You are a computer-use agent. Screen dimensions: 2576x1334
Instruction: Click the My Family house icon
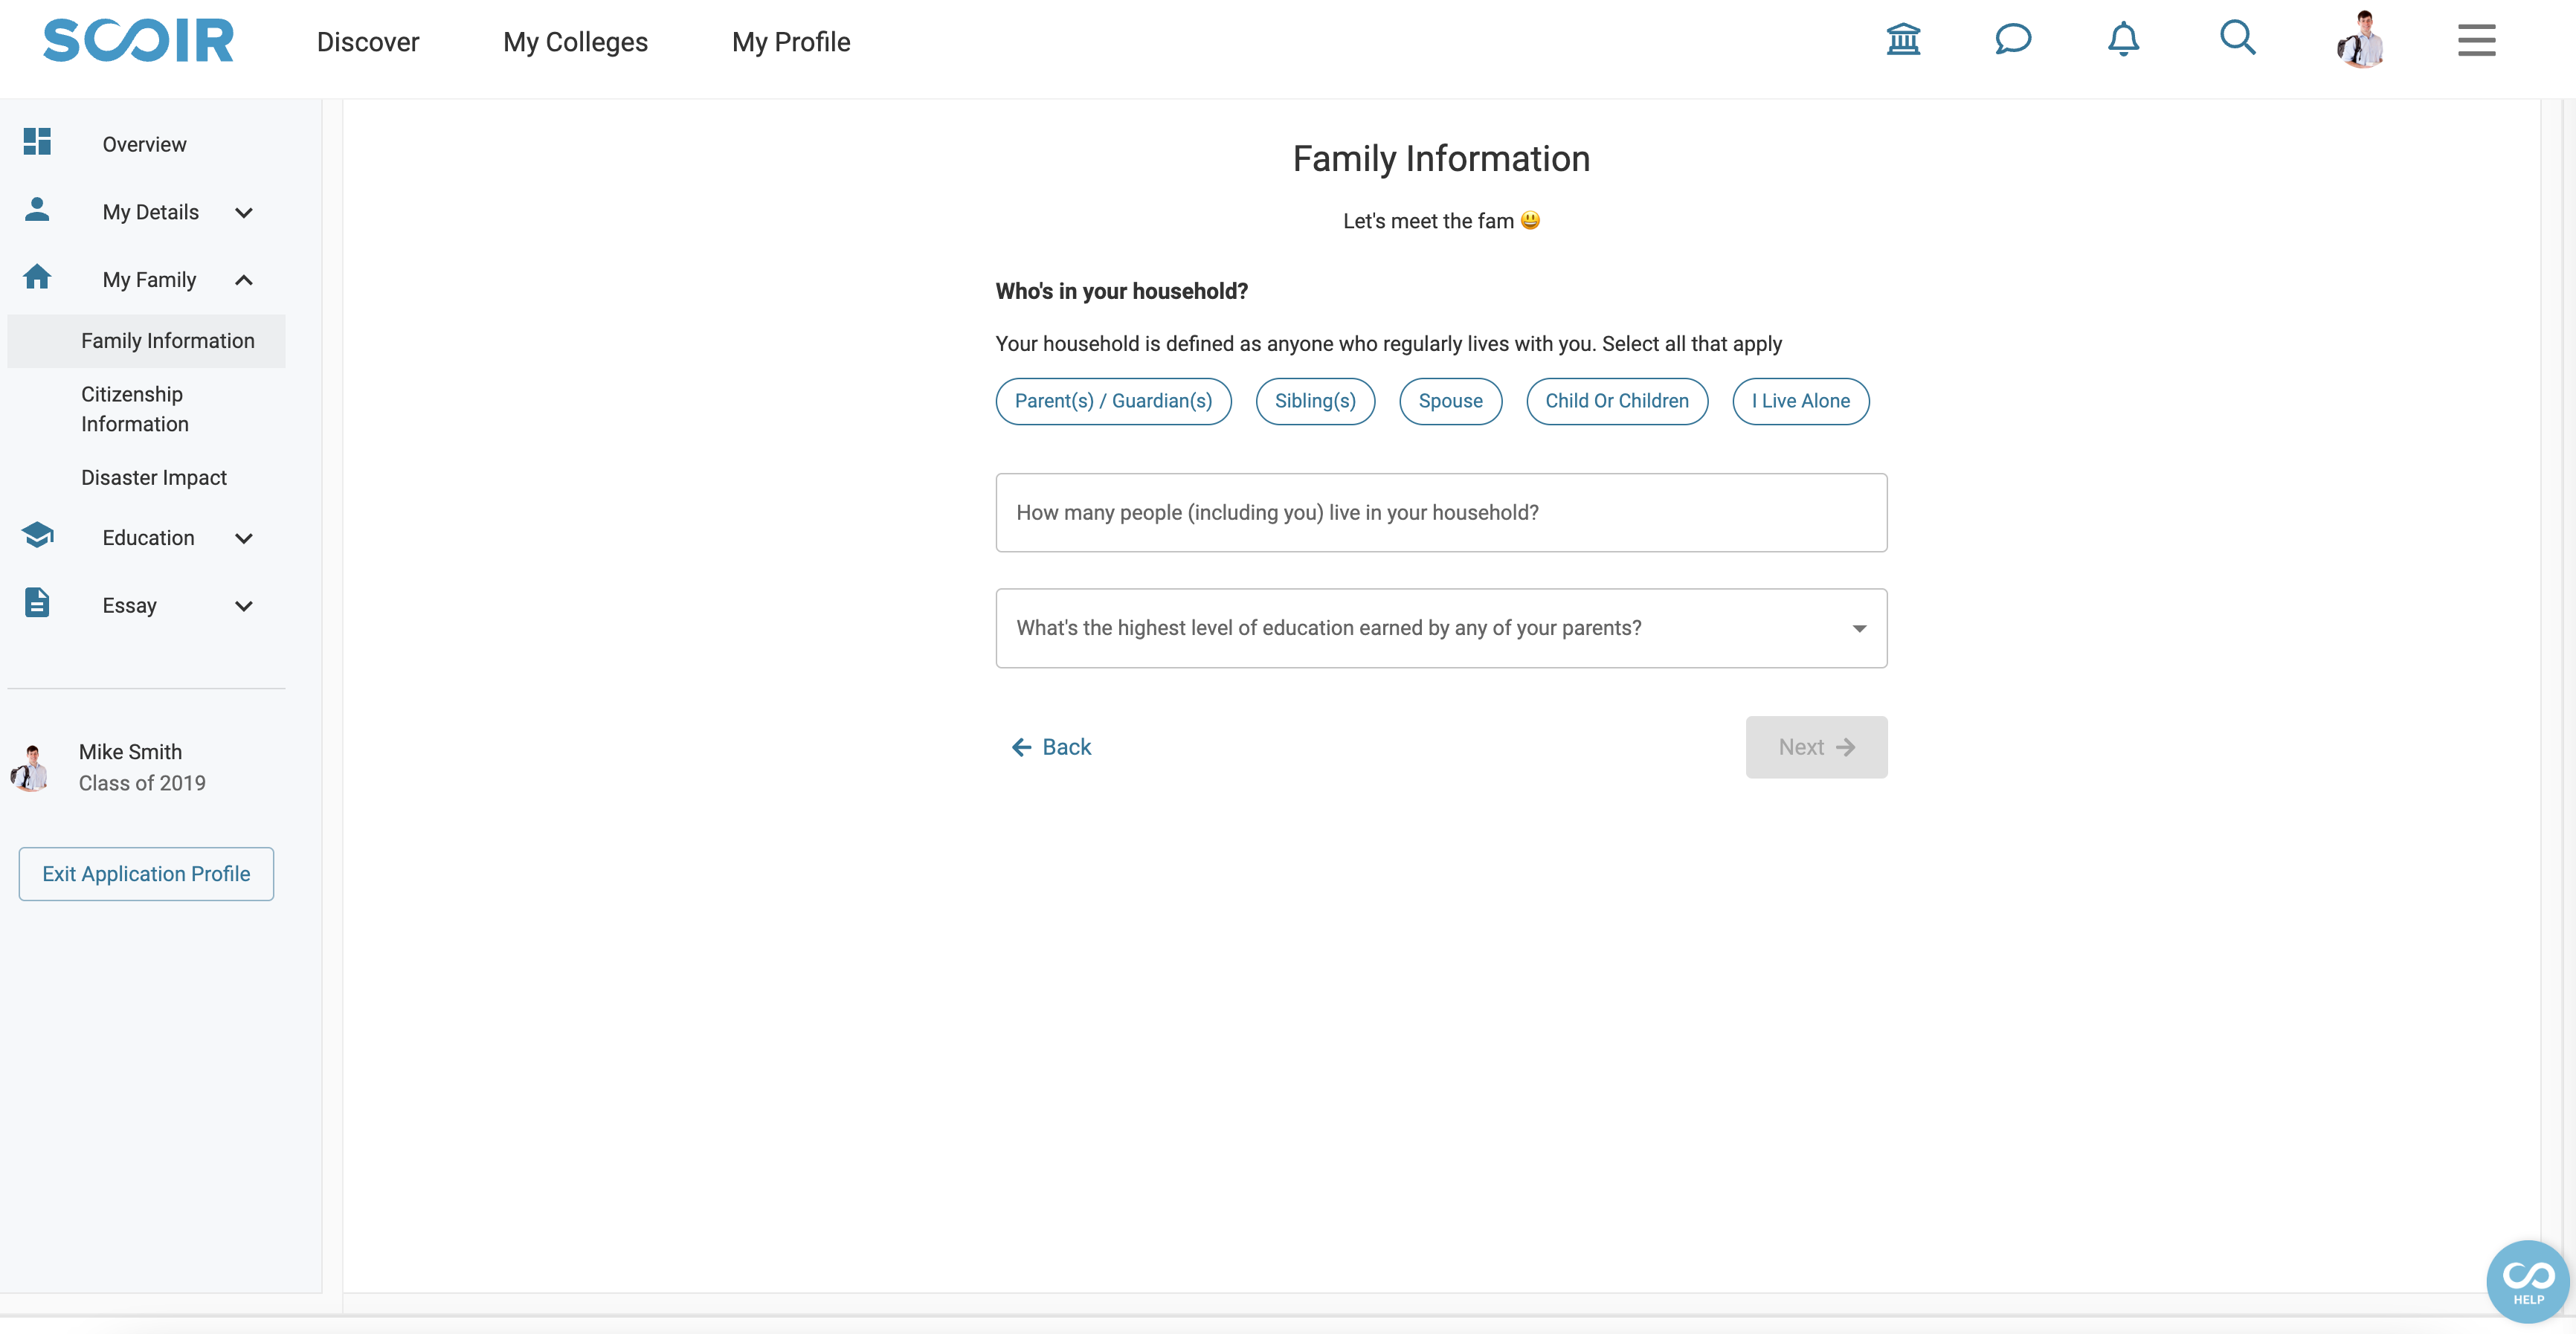tap(37, 276)
